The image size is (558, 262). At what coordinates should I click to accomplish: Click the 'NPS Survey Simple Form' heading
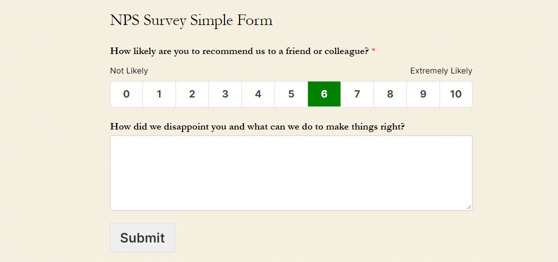coord(191,20)
